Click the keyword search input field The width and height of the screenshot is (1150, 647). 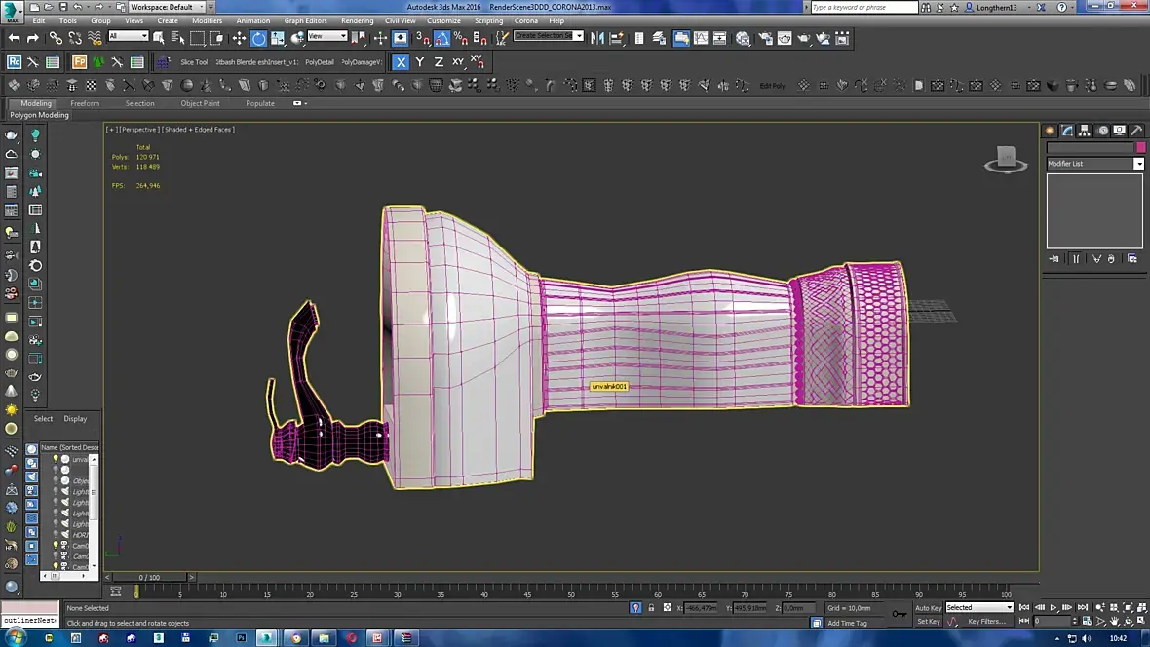click(x=863, y=7)
